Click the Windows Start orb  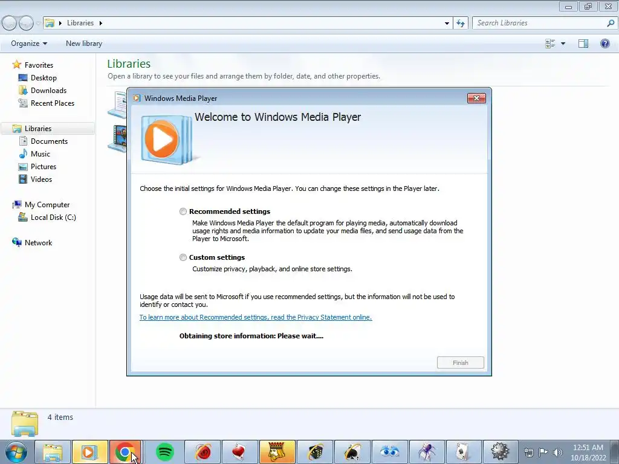point(16,452)
